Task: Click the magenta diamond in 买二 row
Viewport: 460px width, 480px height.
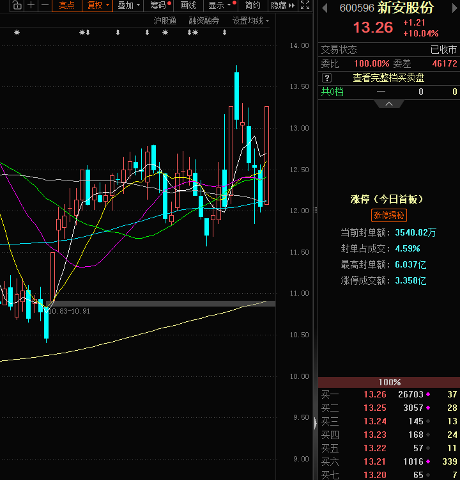Action: [x=428, y=408]
